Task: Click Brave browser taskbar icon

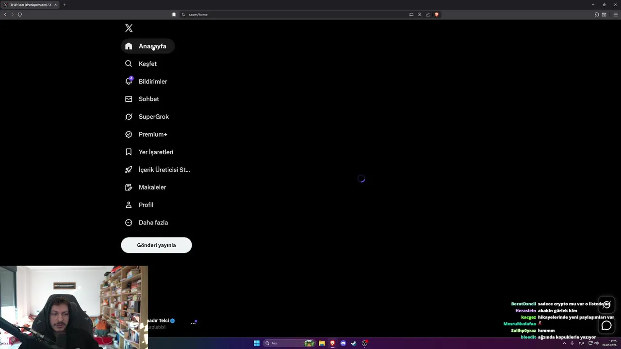Action: (332, 343)
